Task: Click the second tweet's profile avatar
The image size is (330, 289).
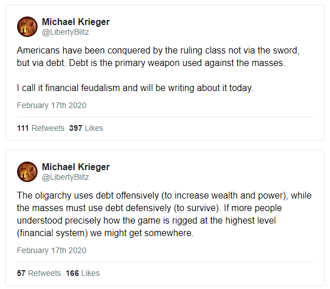Action: (x=27, y=172)
